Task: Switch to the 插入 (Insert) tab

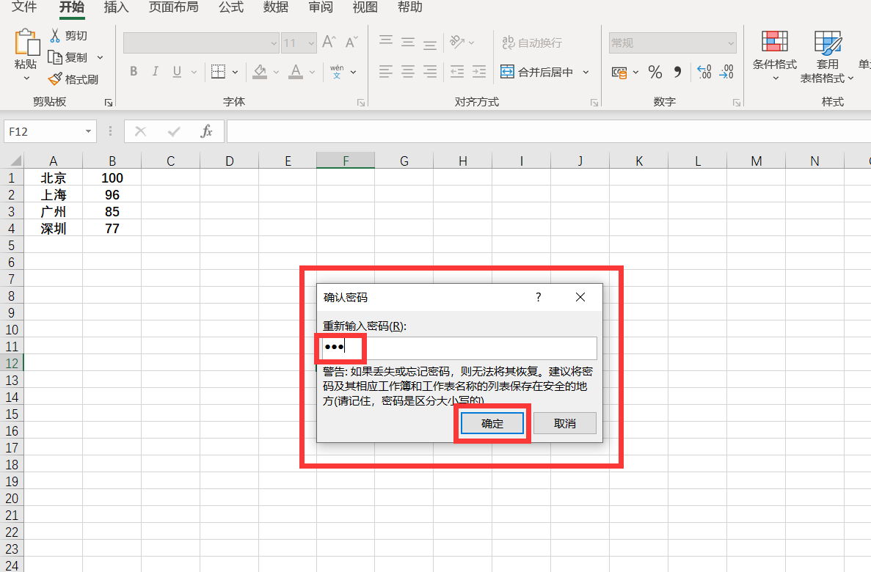Action: click(x=116, y=7)
